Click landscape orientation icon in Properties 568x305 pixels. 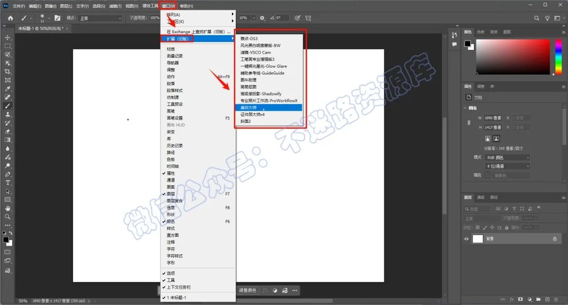coord(496,139)
